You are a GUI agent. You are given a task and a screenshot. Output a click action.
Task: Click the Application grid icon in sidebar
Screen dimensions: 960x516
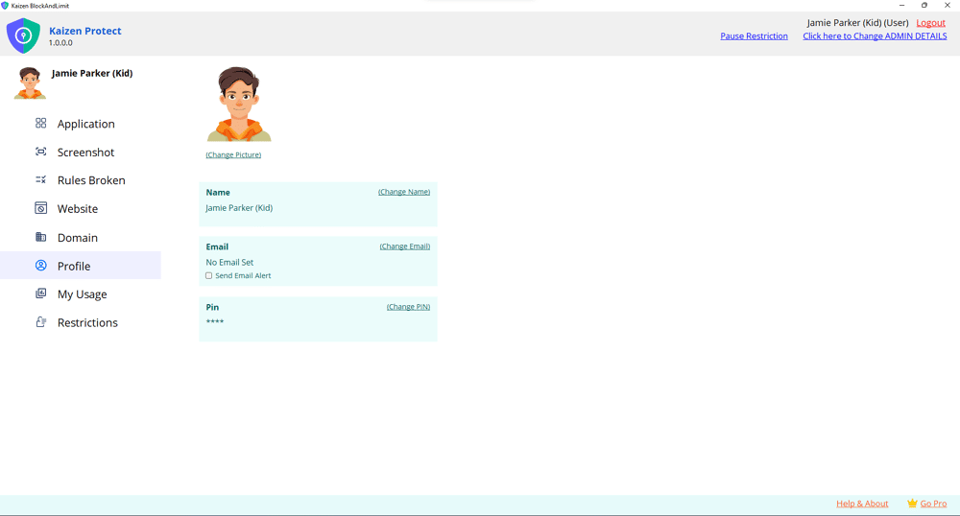(x=40, y=124)
